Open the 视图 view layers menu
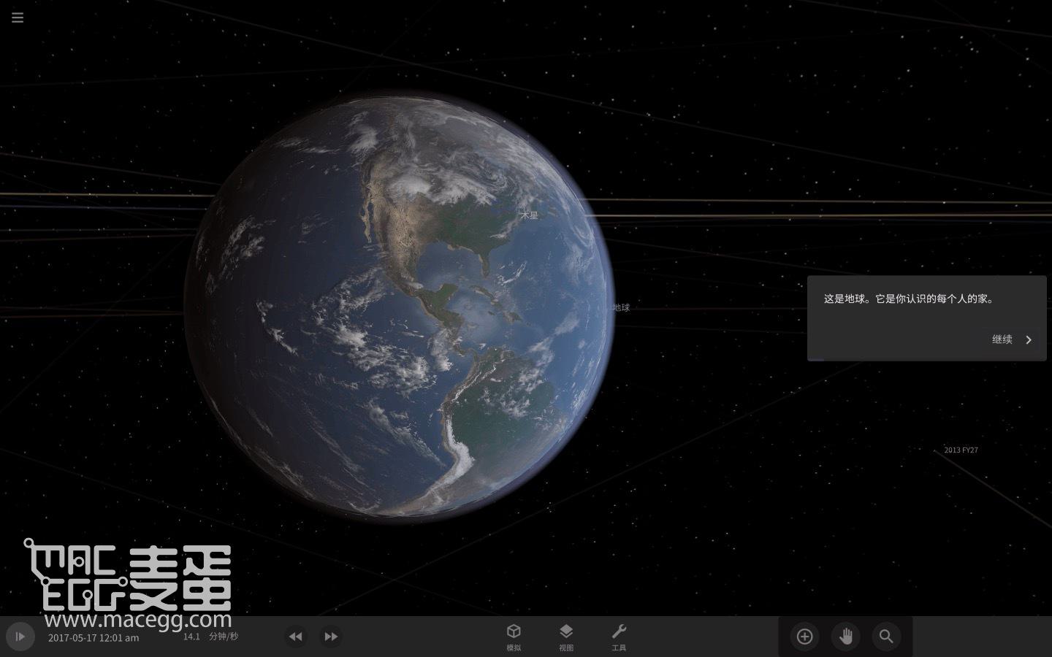Viewport: 1052px width, 657px height. pyautogui.click(x=566, y=637)
